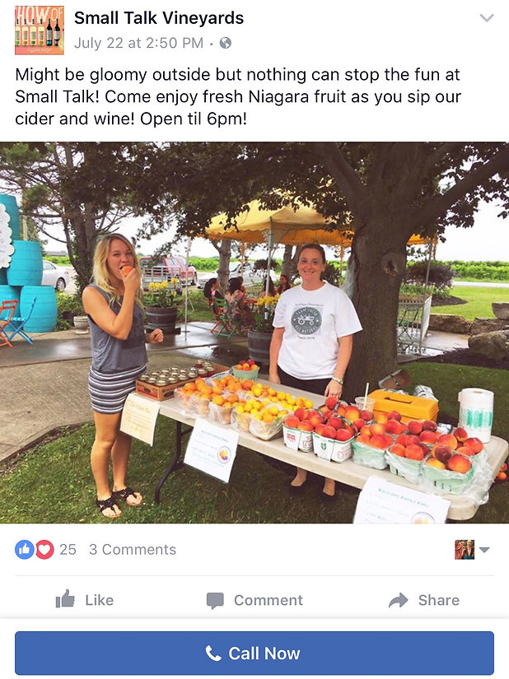
Task: Open the fruit stand photo
Action: pyautogui.click(x=254, y=333)
